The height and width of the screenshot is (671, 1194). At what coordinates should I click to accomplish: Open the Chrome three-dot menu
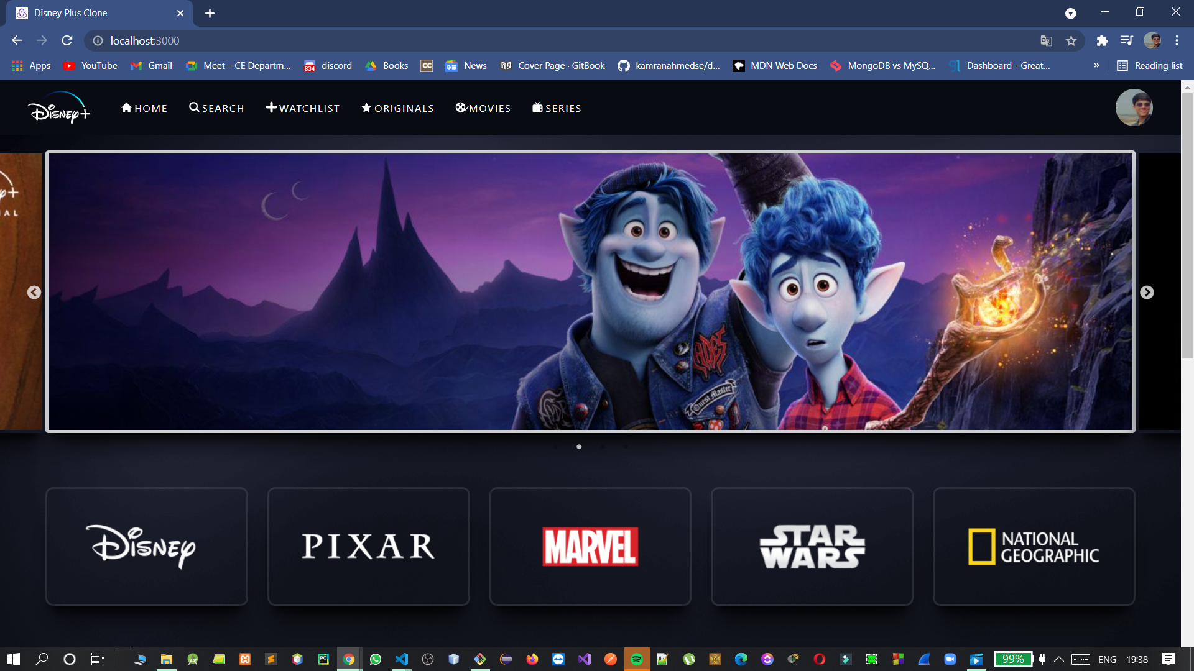[1177, 40]
